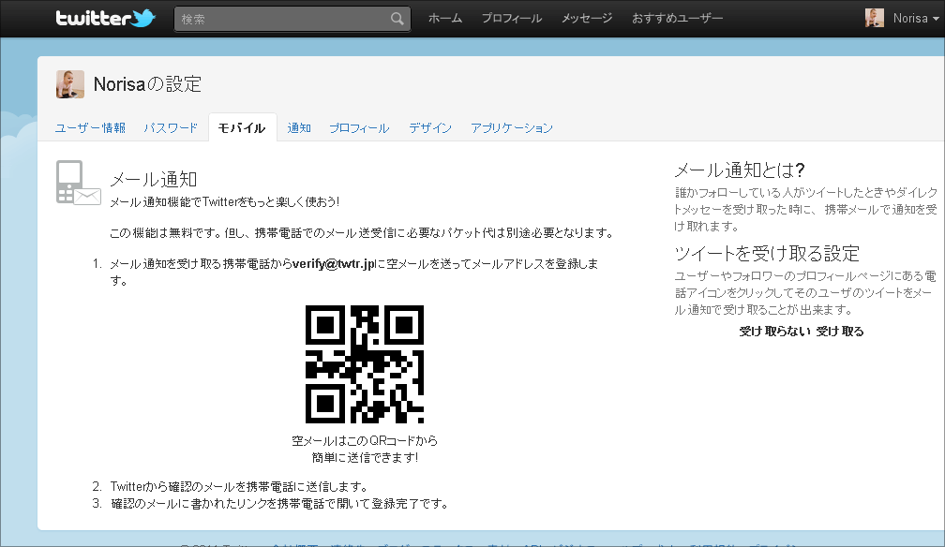Switch to the アプリケーション tab
945x547 pixels.
(512, 127)
